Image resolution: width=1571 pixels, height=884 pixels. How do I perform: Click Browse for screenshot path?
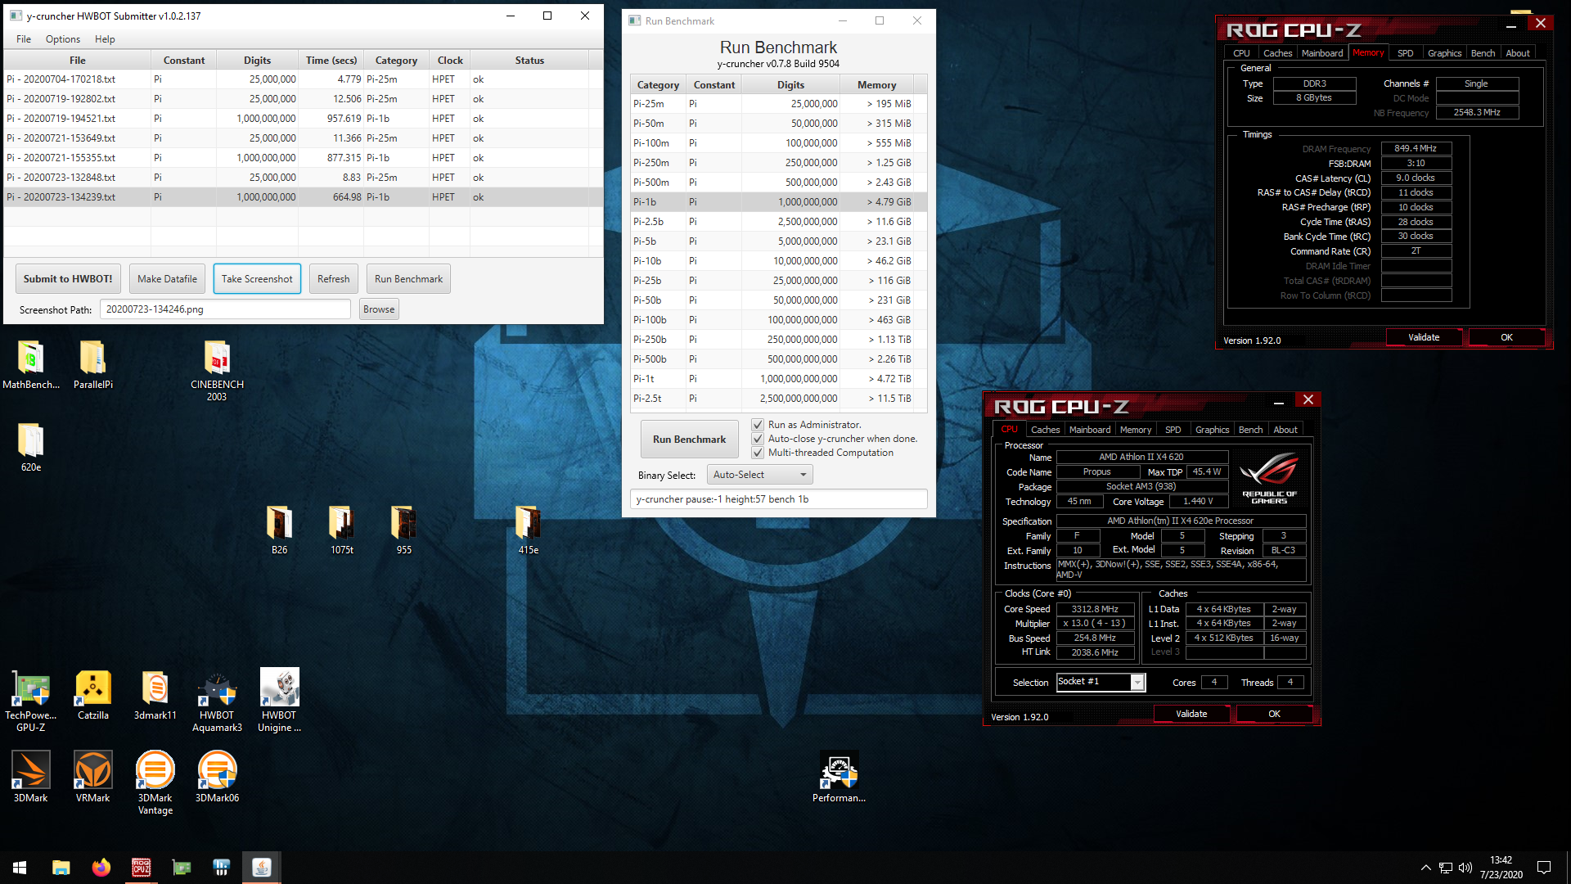click(x=379, y=309)
